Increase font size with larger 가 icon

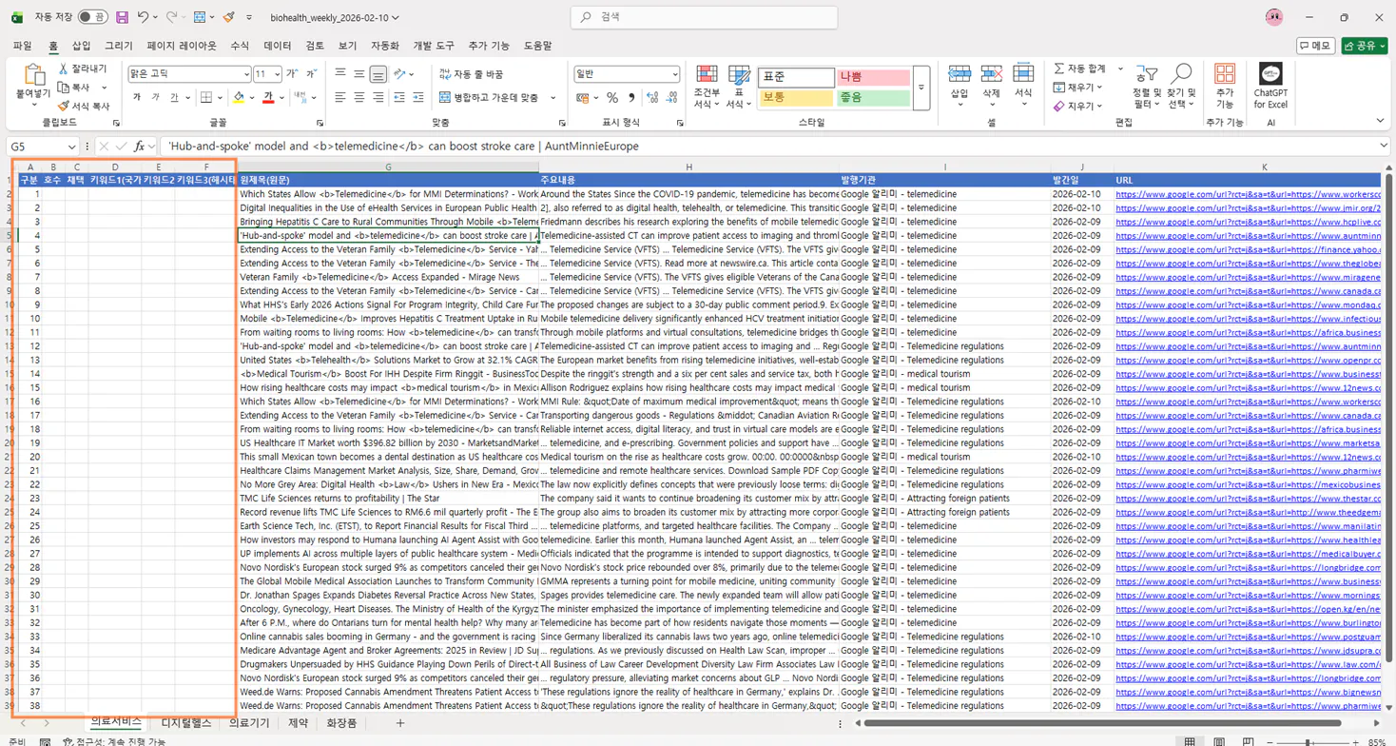[x=292, y=73]
